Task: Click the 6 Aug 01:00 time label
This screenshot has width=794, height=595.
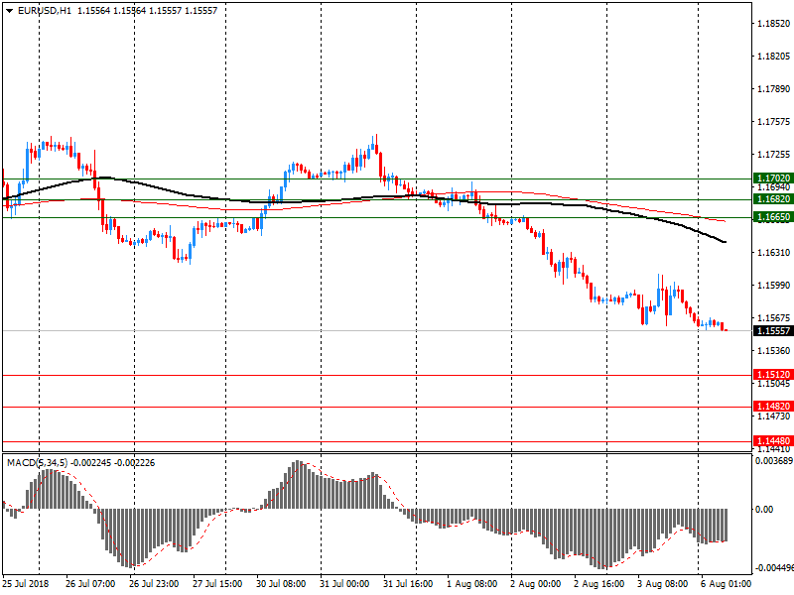Action: tap(726, 585)
